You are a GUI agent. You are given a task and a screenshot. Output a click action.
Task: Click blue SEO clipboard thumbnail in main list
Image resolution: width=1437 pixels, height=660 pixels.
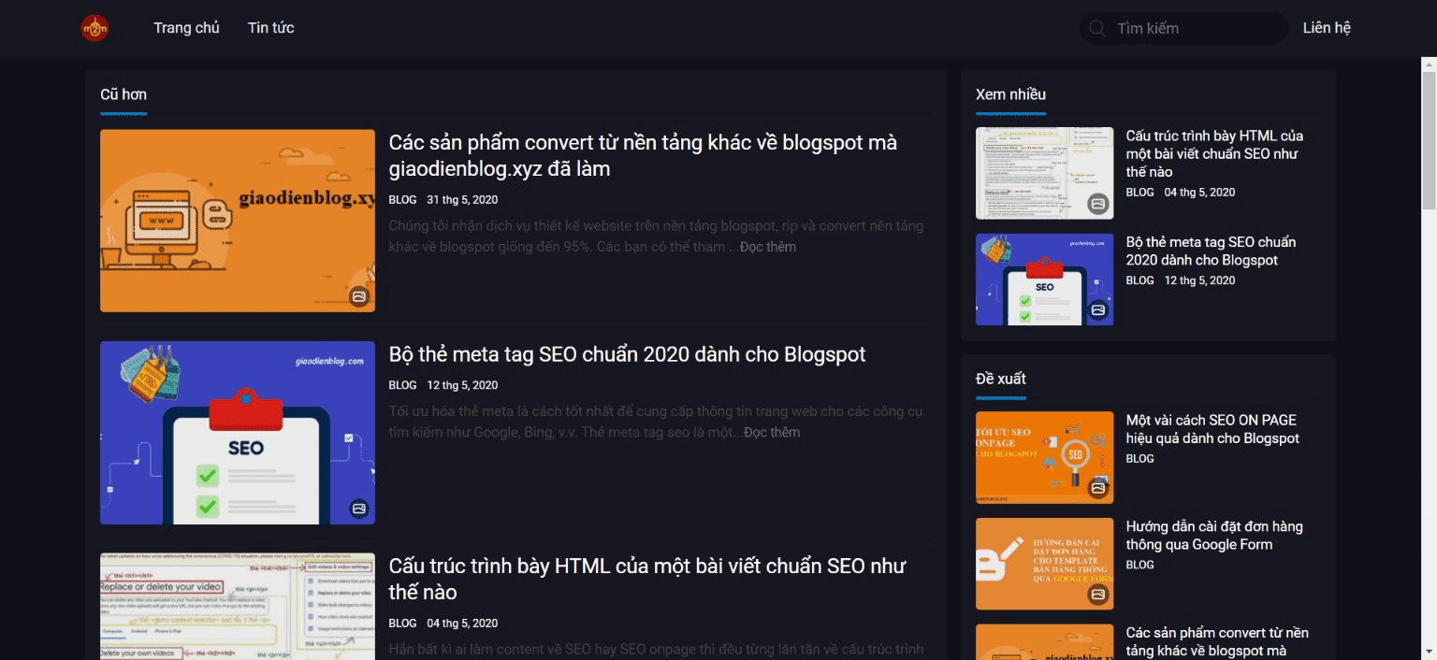238,433
